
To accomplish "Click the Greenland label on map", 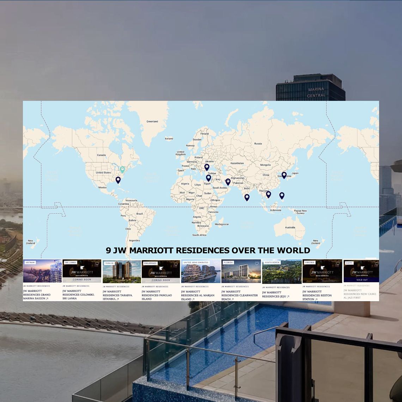I will [152, 122].
